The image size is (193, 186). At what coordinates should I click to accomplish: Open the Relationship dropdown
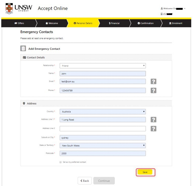pyautogui.click(x=103, y=66)
